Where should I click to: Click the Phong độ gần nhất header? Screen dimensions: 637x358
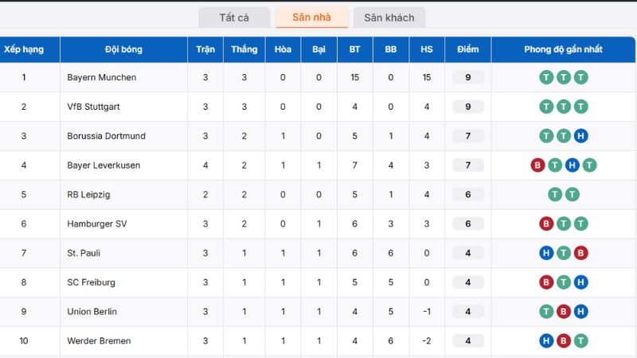[x=563, y=49]
